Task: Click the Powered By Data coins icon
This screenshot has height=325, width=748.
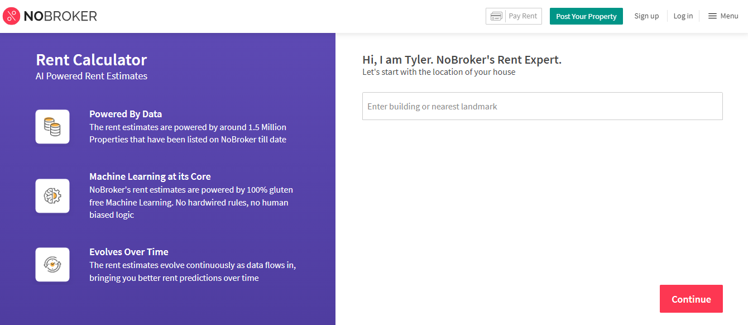Action: coord(52,127)
